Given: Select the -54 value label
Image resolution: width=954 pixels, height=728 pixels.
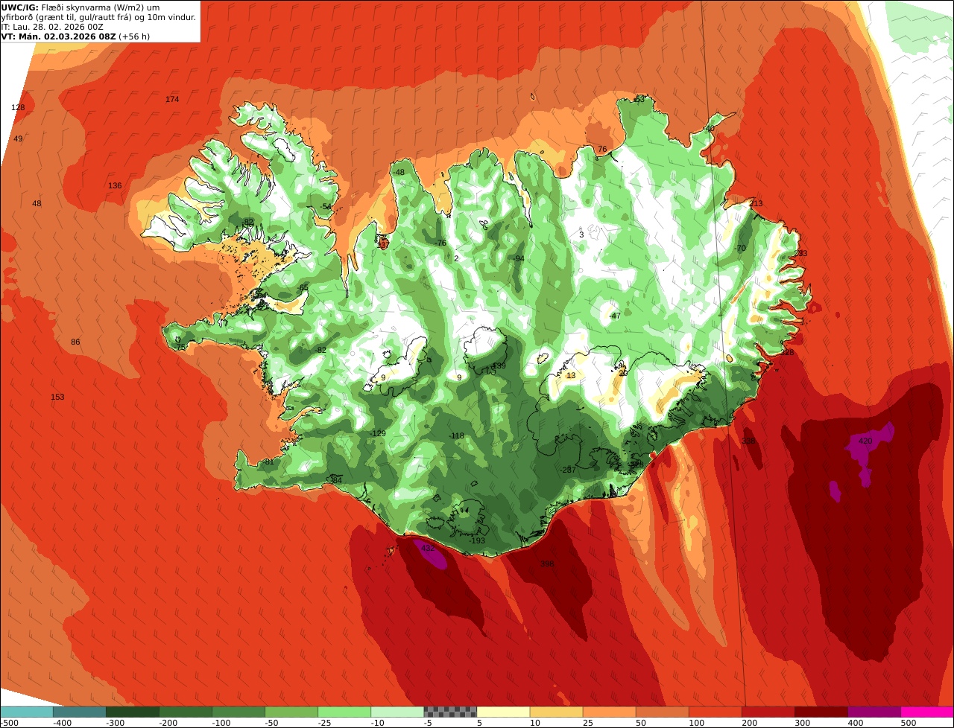Looking at the screenshot, I should click(x=325, y=206).
